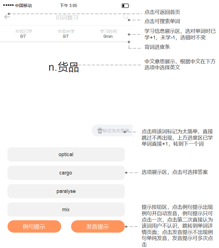Tap the signal dots in status bar
The width and height of the screenshot is (219, 248).
pyautogui.click(x=8, y=5)
